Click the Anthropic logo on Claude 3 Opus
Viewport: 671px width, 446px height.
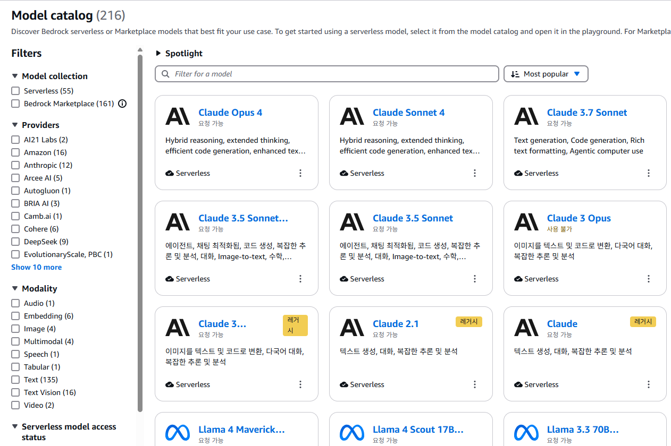click(526, 222)
